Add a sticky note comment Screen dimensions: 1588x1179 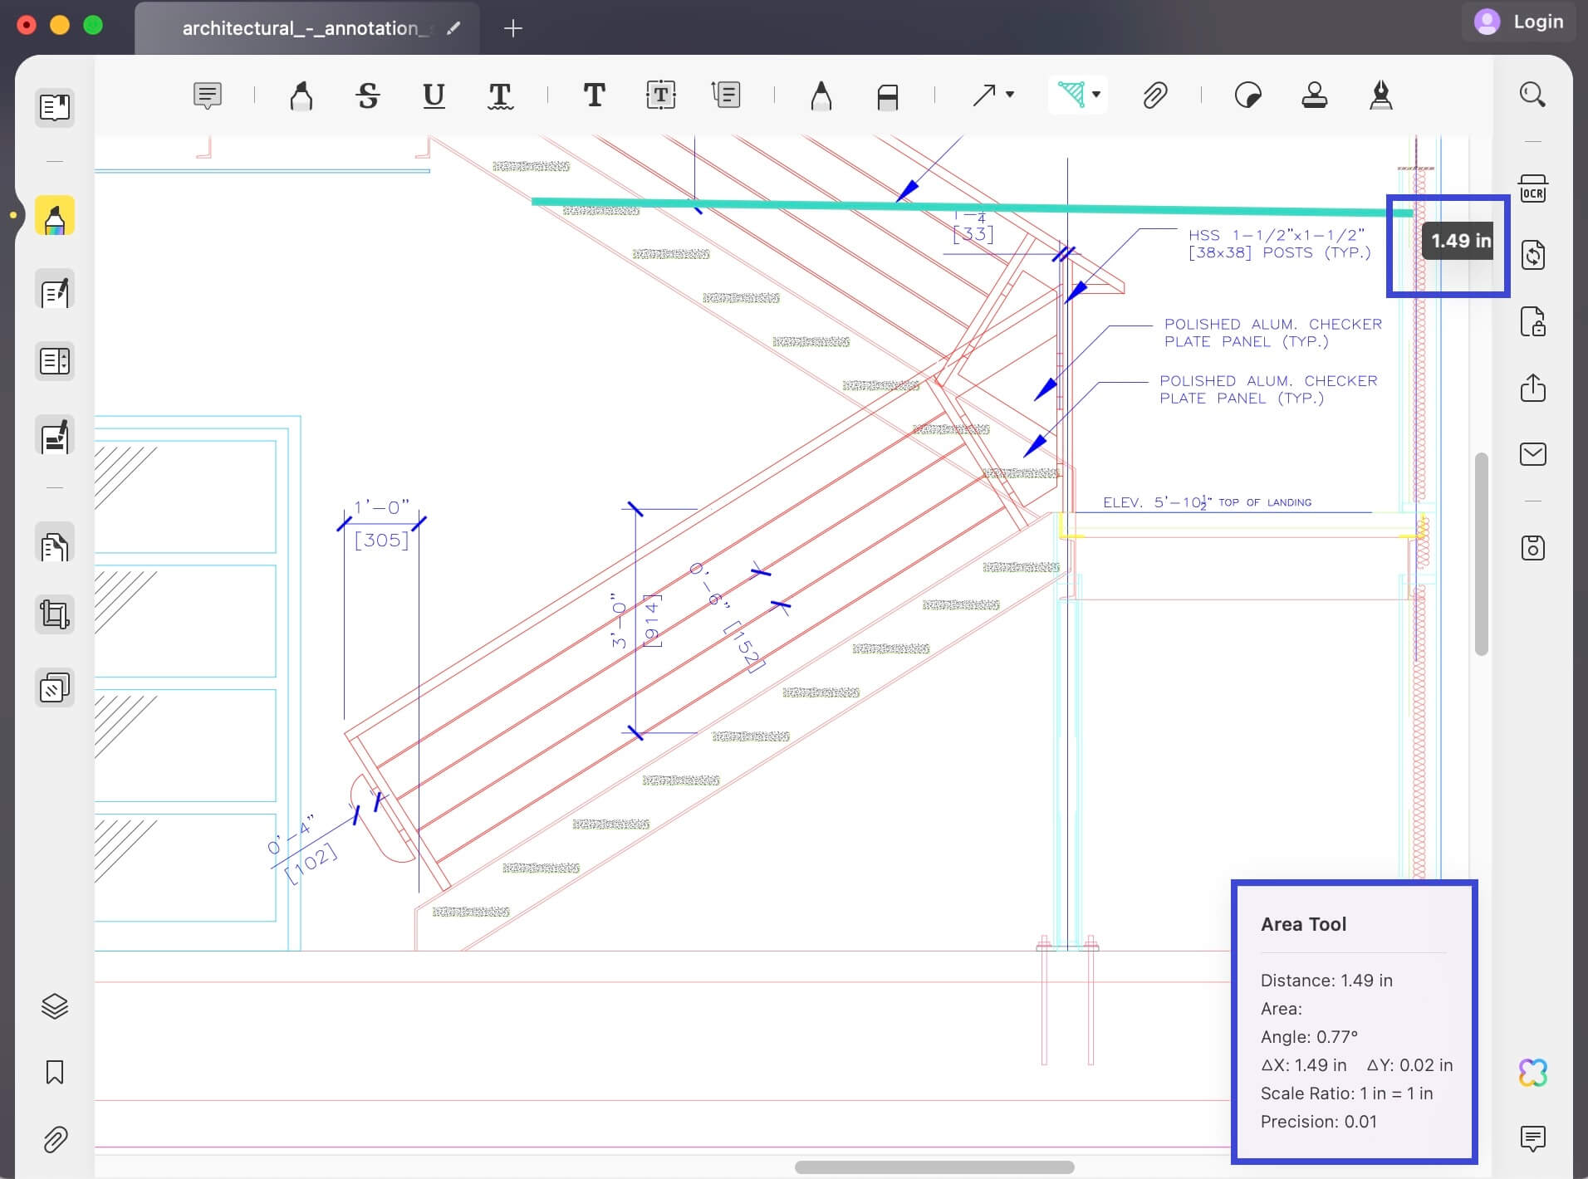[x=206, y=95]
